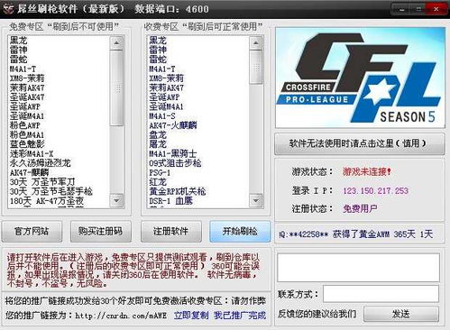This screenshot has height=330, width=450.
Task: Focus the 联系方式 input field
Action: click(x=381, y=294)
